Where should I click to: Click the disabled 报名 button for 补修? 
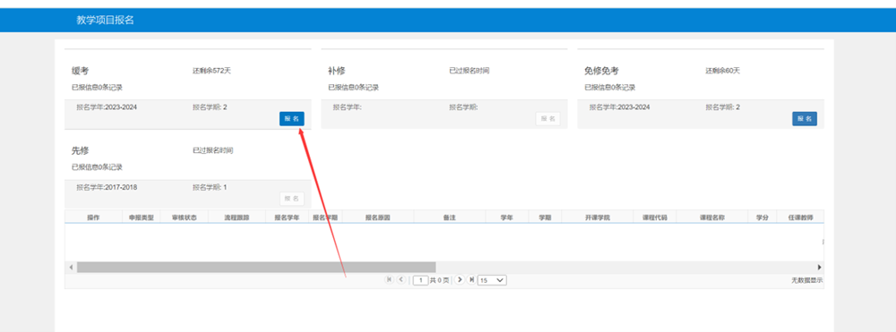click(x=548, y=119)
